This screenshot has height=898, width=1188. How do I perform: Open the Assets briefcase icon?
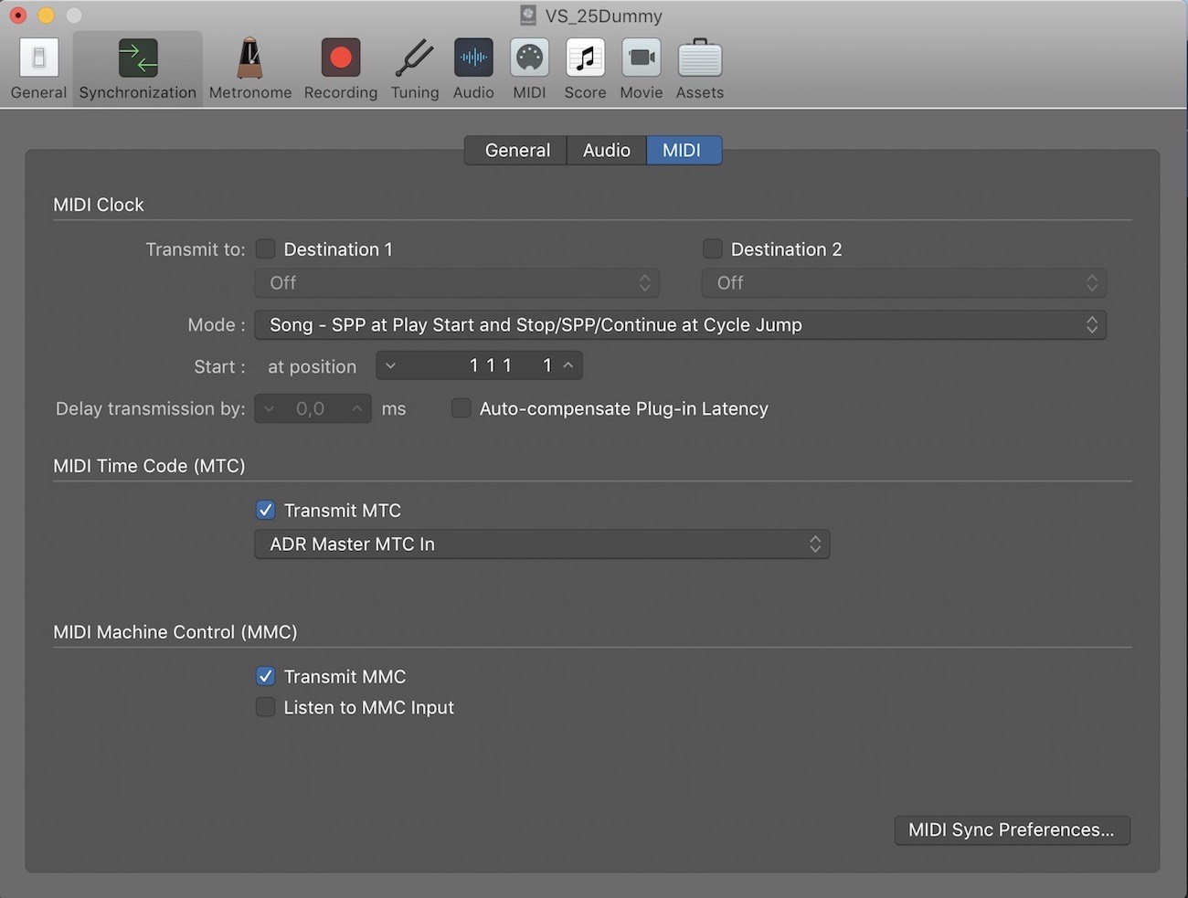tap(700, 58)
